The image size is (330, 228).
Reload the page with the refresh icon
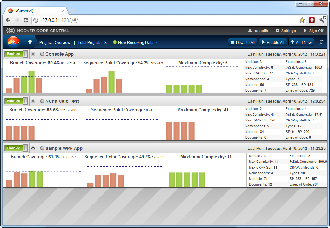coord(26,20)
